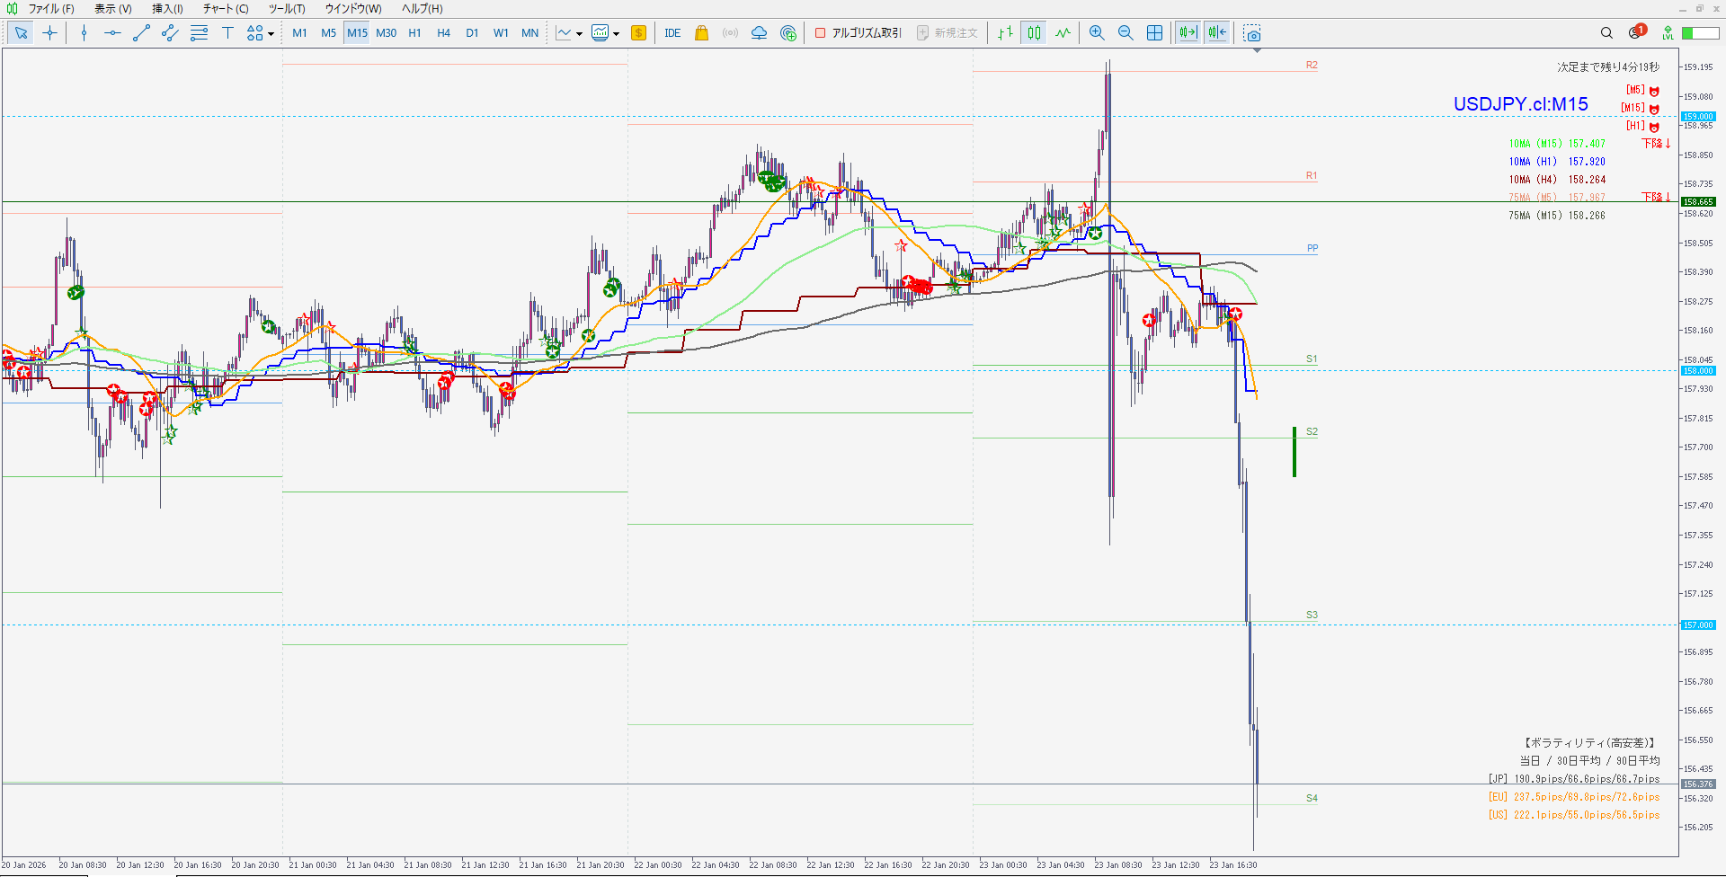
Task: Take a chart screenshot with camera icon
Action: pyautogui.click(x=1252, y=33)
